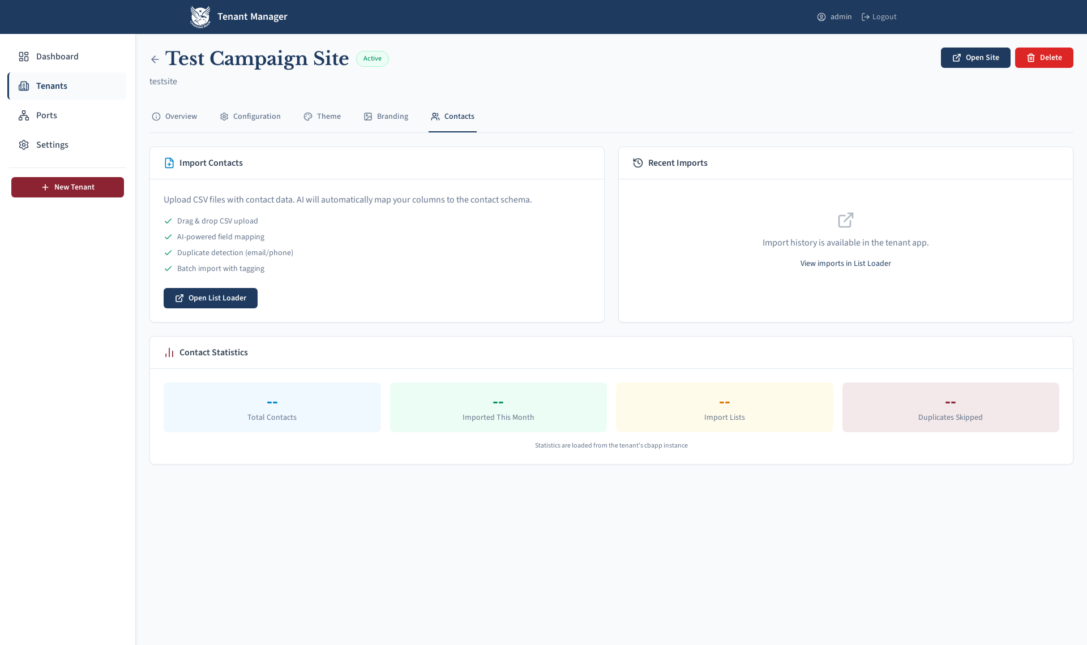
Task: Switch to the Configuration tab
Action: (x=250, y=117)
